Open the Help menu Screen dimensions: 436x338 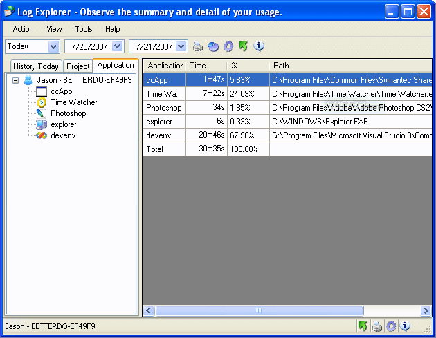pos(112,29)
